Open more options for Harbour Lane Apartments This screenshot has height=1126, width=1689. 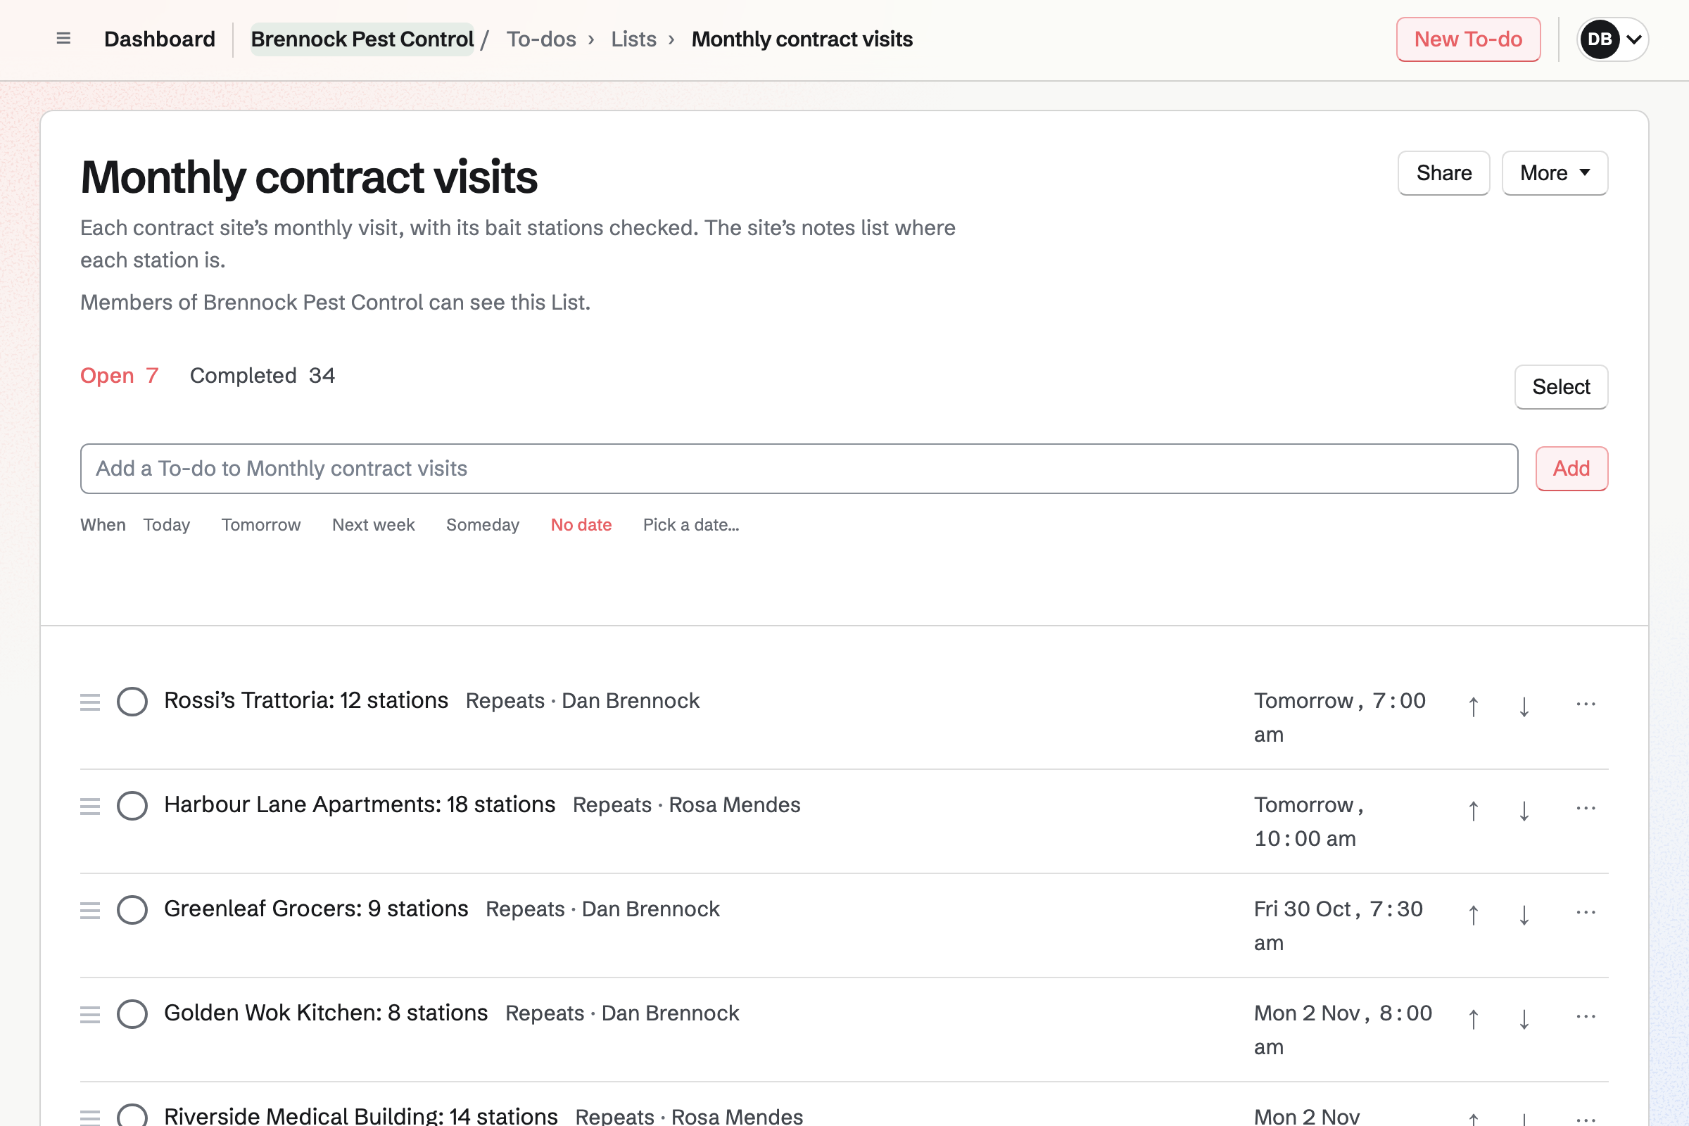tap(1586, 808)
